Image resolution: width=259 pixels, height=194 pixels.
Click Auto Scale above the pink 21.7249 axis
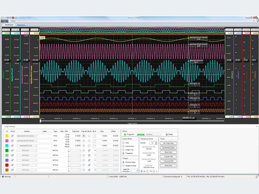tap(25, 30)
